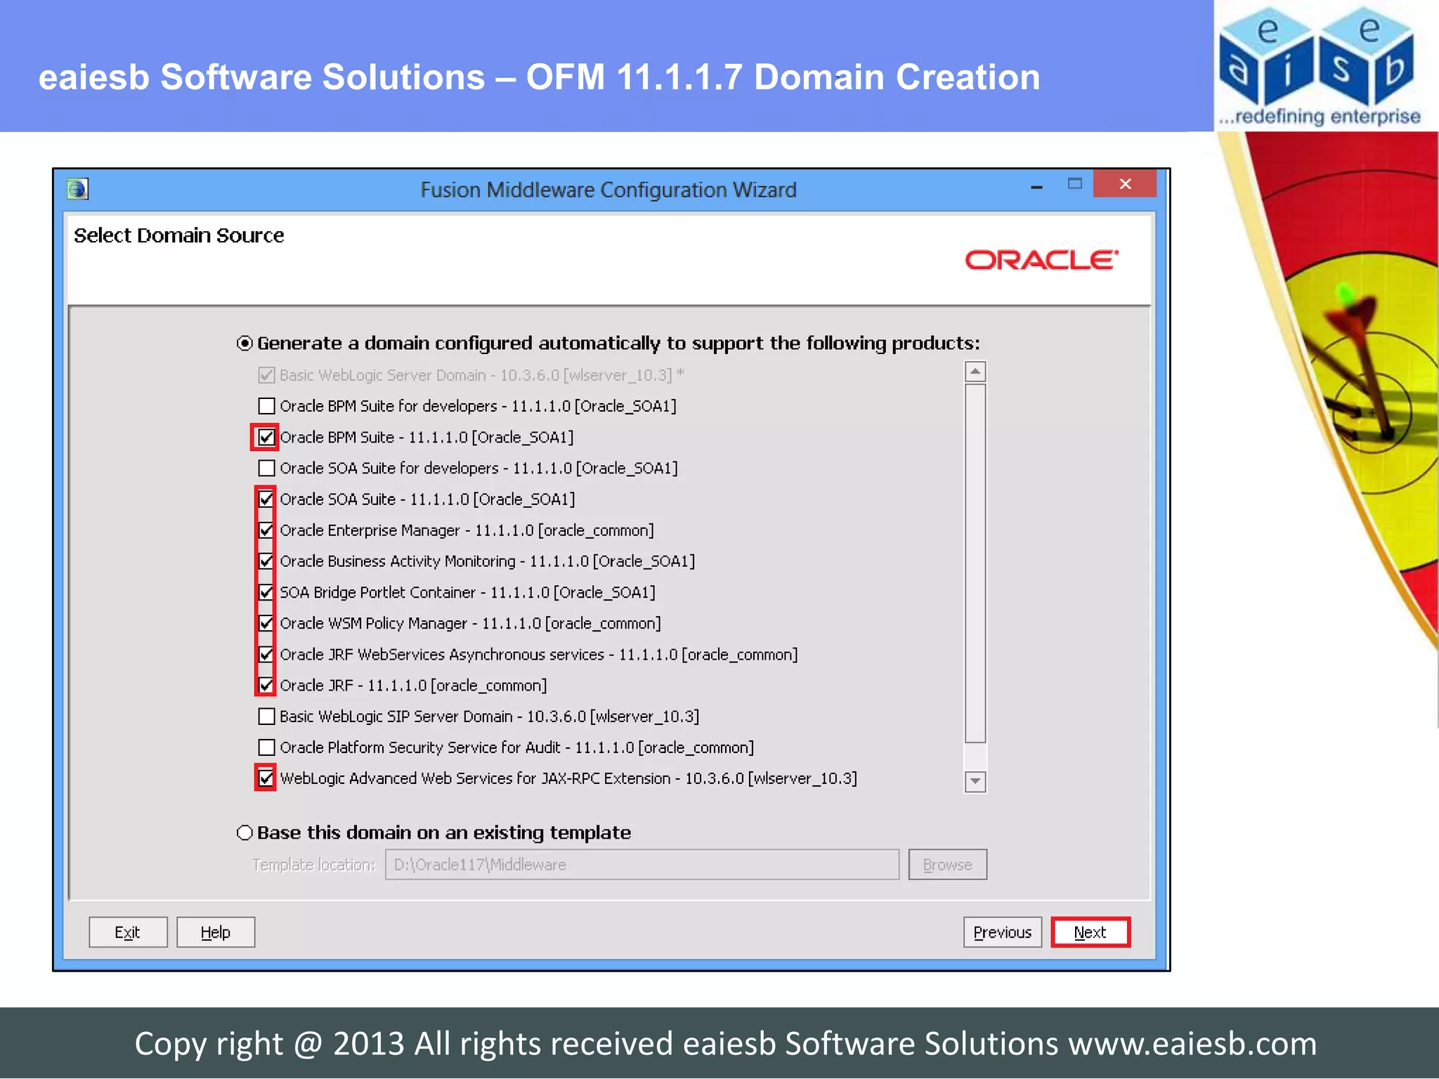This screenshot has width=1439, height=1079.
Task: Select the text "Oracle Enterprise Manager - 11.1.1.0 [oracle_common]"
Action: (x=467, y=530)
